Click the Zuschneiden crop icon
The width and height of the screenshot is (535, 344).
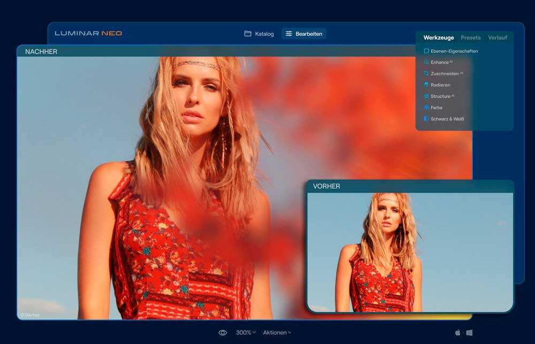pyautogui.click(x=426, y=73)
